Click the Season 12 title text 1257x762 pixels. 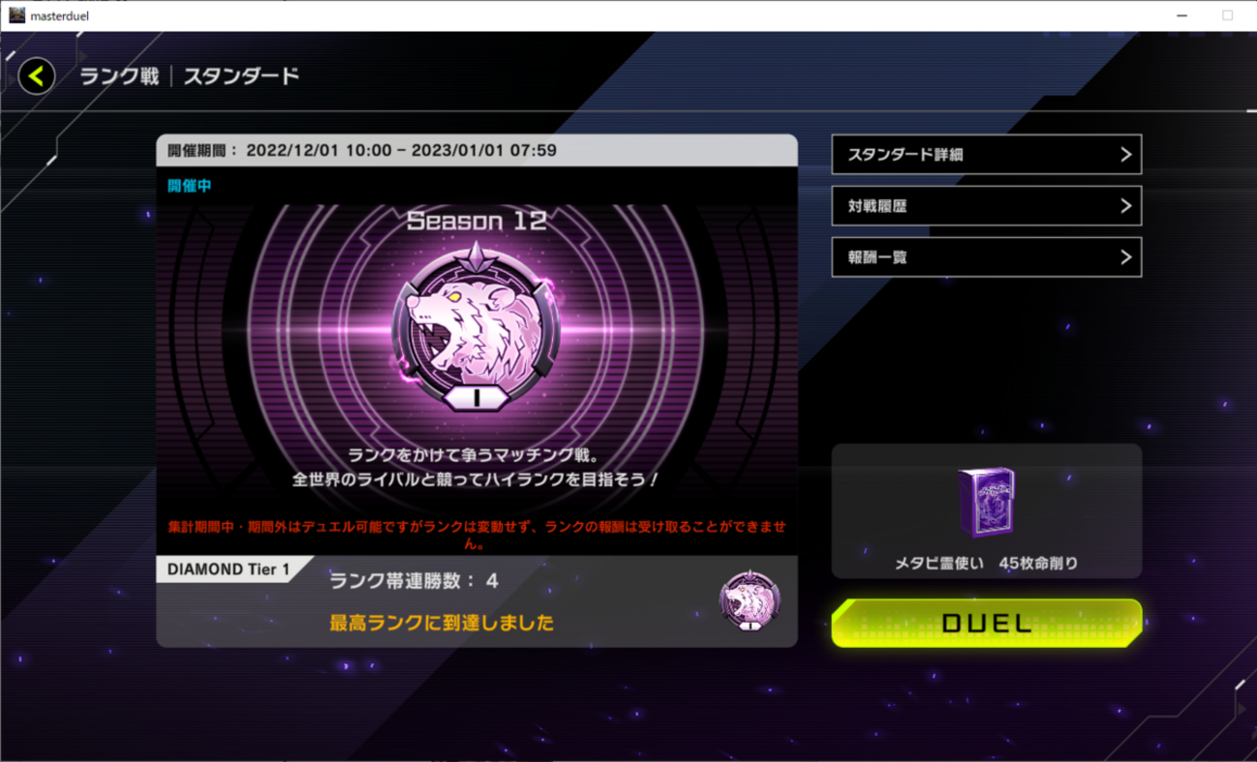pyautogui.click(x=477, y=220)
